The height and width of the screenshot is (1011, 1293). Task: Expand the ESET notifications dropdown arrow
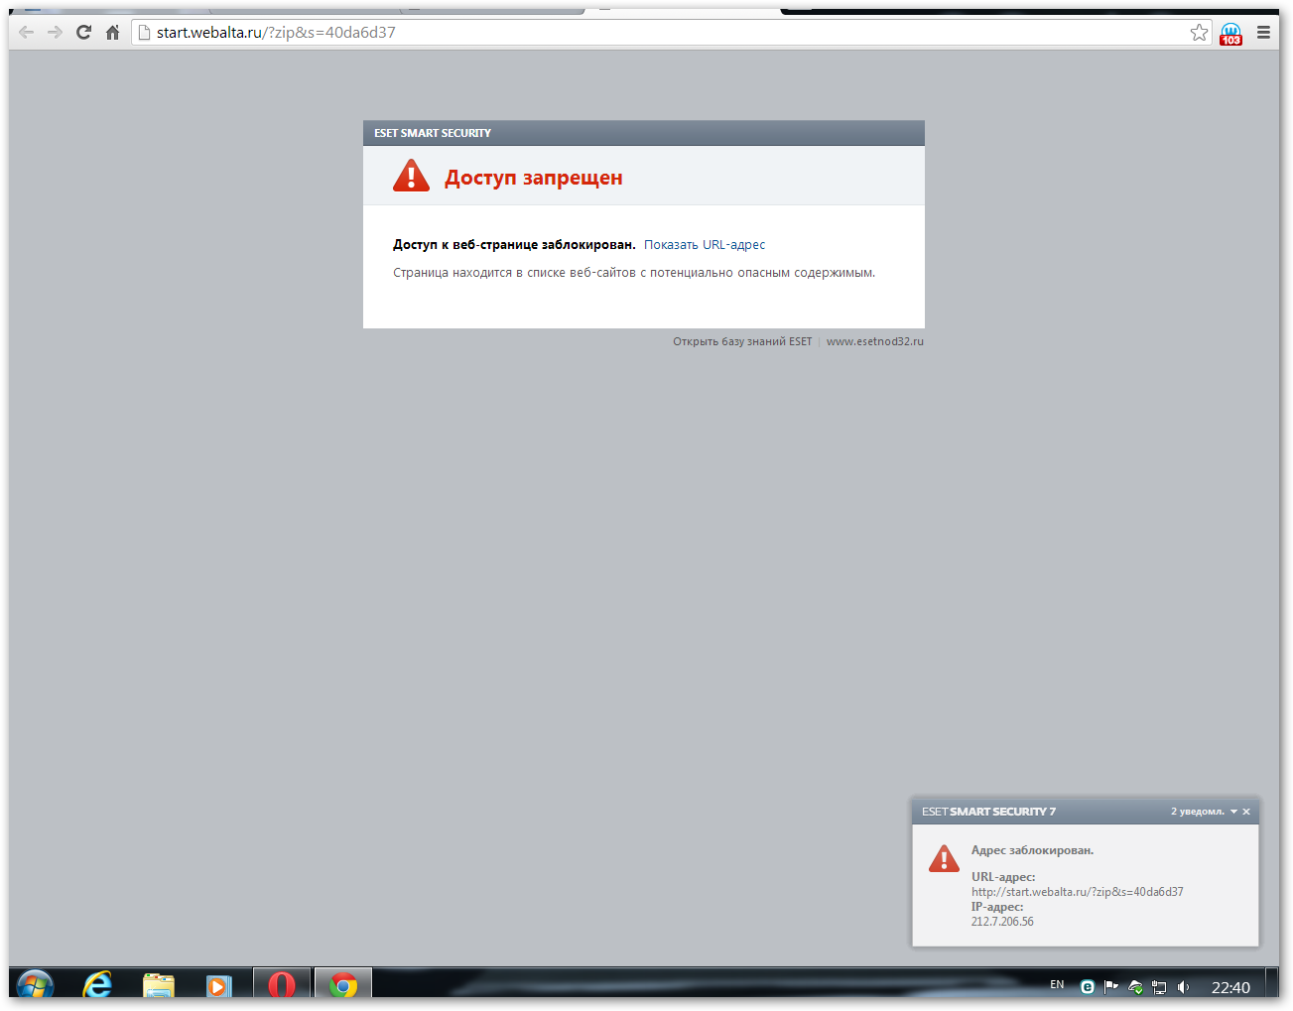click(x=1233, y=812)
